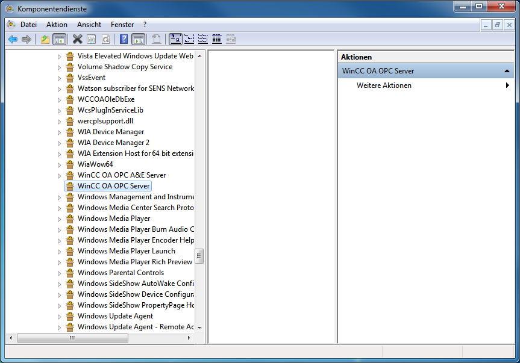Select Windows Media Player Burn Audio entry

[x=136, y=229]
